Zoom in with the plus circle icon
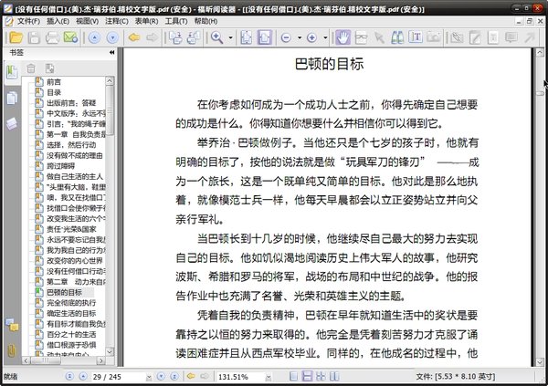This screenshot has height=386, width=548. click(311, 37)
